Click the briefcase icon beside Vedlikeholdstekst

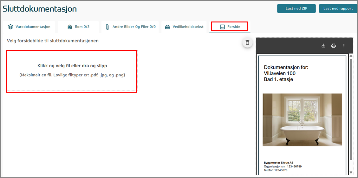click(x=167, y=27)
